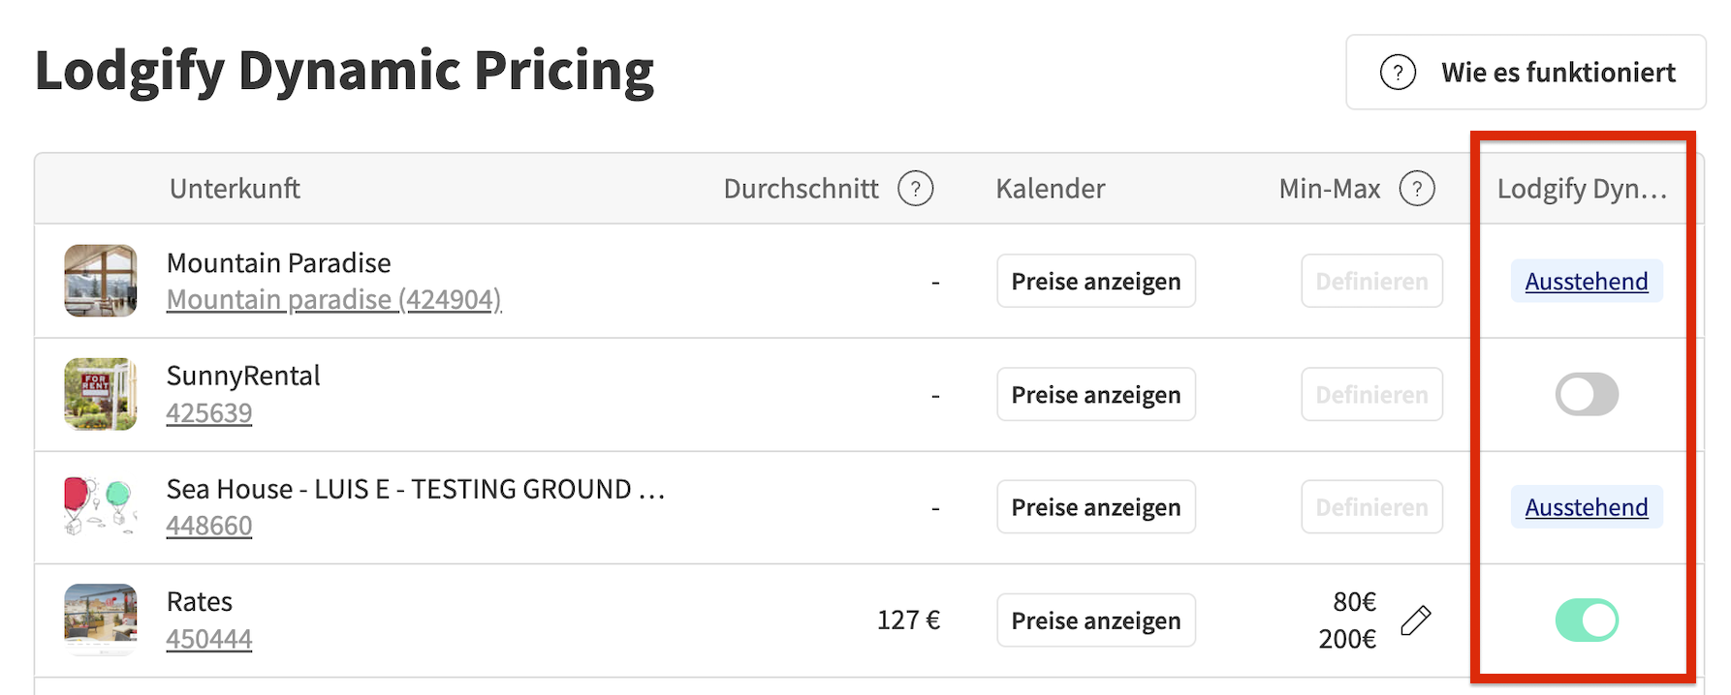This screenshot has width=1731, height=695.
Task: Click the Rates property thumbnail
Action: click(101, 619)
